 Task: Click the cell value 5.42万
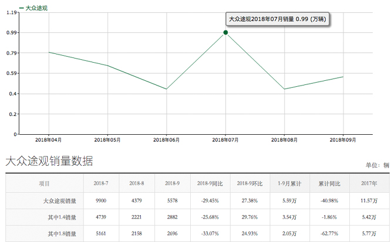(369, 217)
